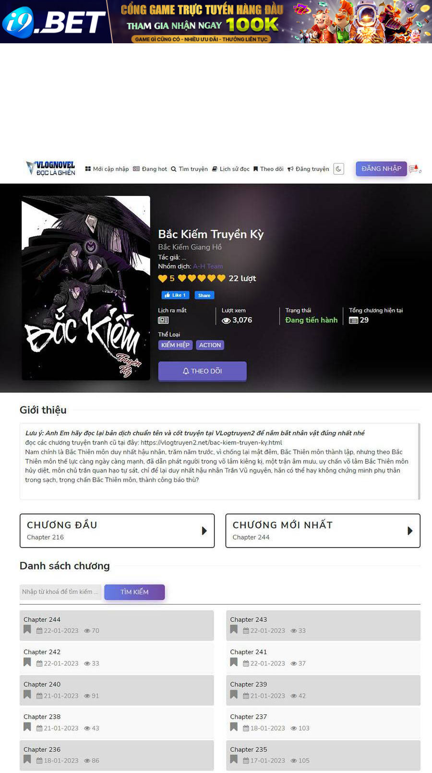The height and width of the screenshot is (773, 432).
Task: Click the bookmark icon for Chapter 237
Action: (x=234, y=727)
